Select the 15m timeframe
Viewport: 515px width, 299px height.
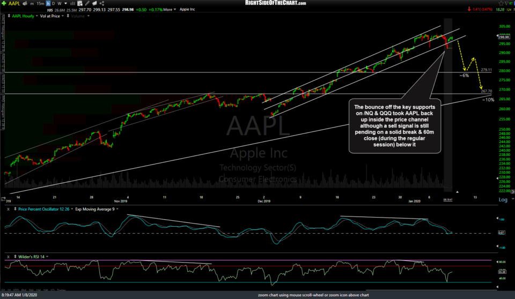point(40,4)
